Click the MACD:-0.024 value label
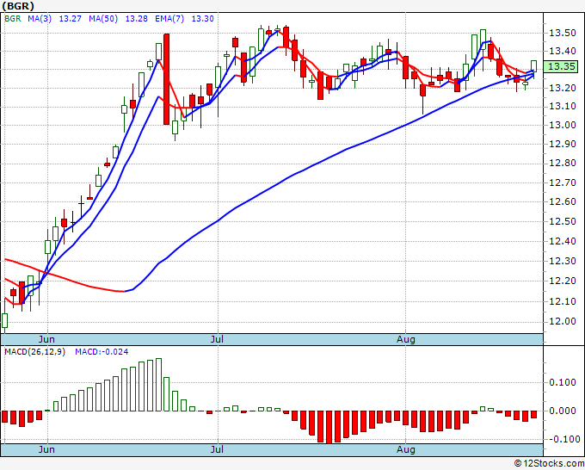Image resolution: width=585 pixels, height=470 pixels. [102, 352]
